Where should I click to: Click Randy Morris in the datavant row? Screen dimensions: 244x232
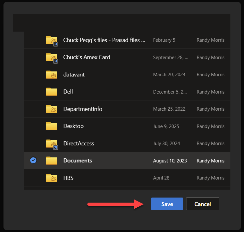[210, 75]
